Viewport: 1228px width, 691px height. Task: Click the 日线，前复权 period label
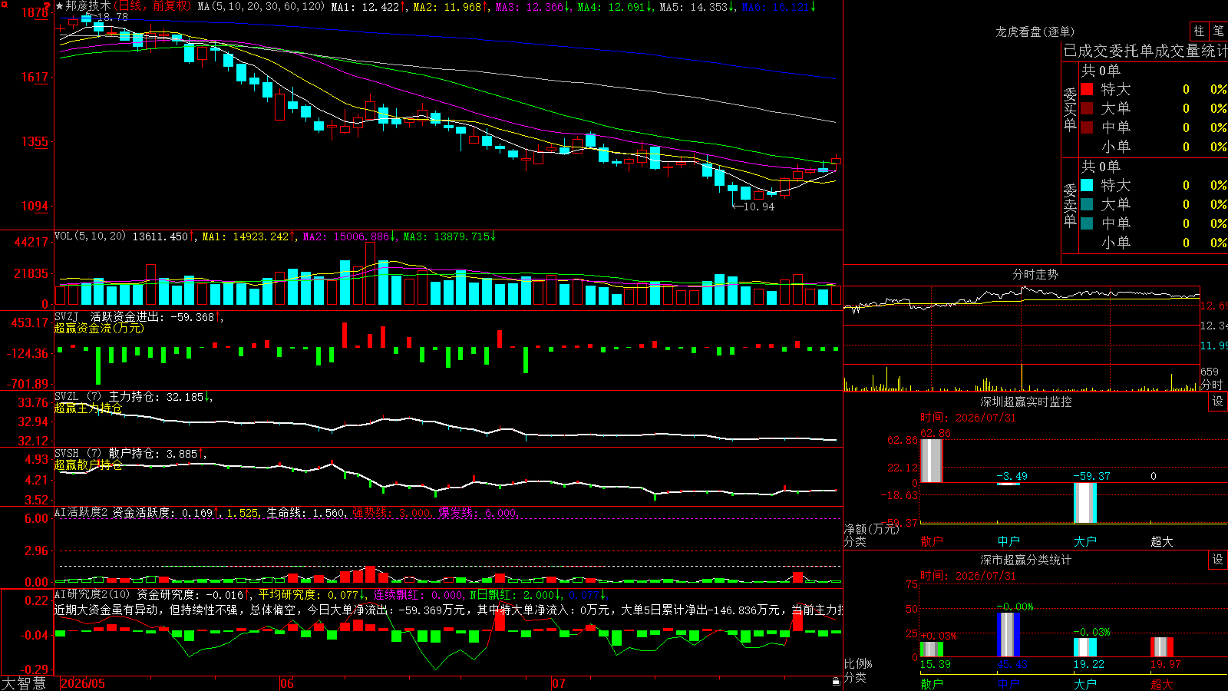(152, 6)
